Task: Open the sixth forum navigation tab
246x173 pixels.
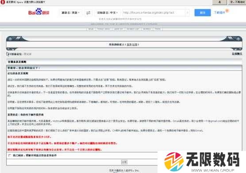Action: pos(158,29)
